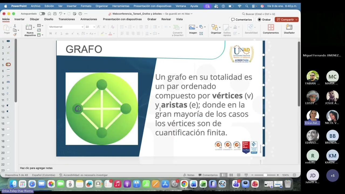
Task: Click the Print icon in title bar
Action: coord(80,14)
